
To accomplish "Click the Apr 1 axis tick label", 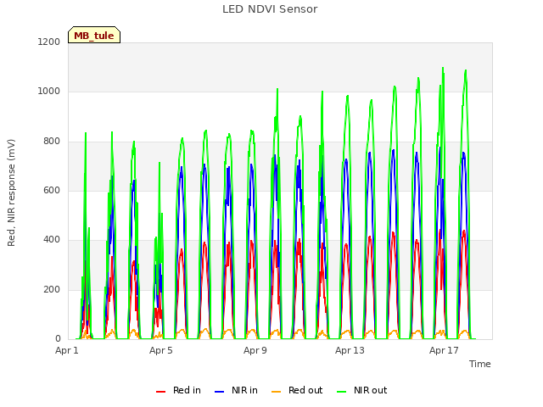I will [67, 350].
